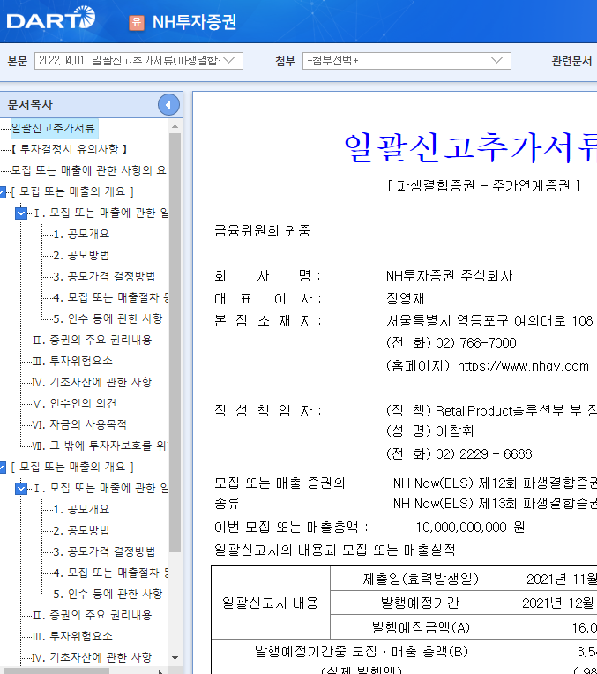This screenshot has width=597, height=674.
Task: Open the 첨부 attachment selection dropdown
Action: (407, 61)
